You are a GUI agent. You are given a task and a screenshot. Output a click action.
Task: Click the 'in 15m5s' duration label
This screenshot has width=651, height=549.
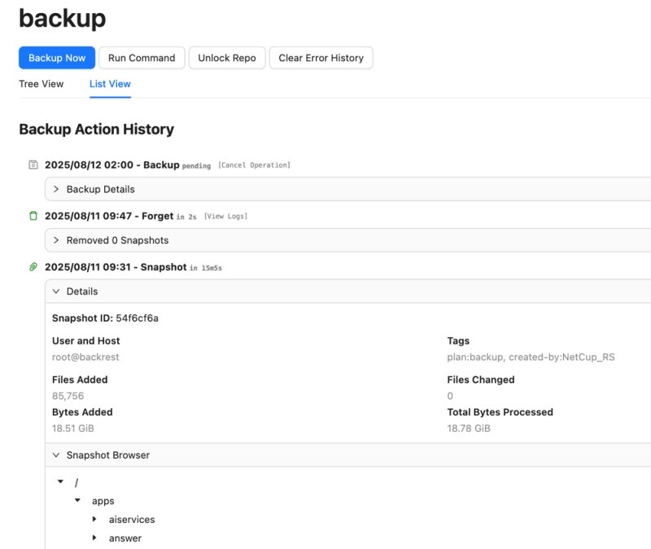(x=206, y=268)
